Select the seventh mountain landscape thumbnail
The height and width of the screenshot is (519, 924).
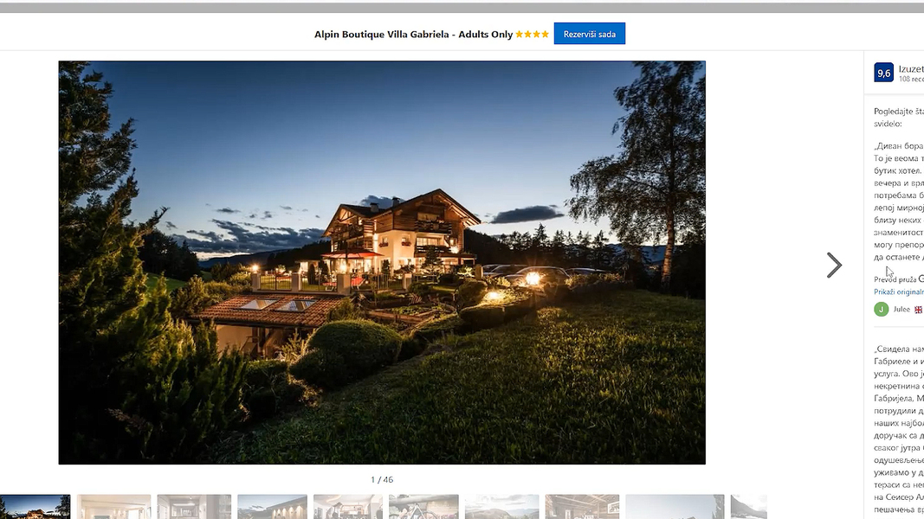pos(501,507)
